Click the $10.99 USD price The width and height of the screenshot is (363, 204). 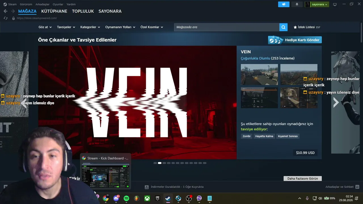305,153
